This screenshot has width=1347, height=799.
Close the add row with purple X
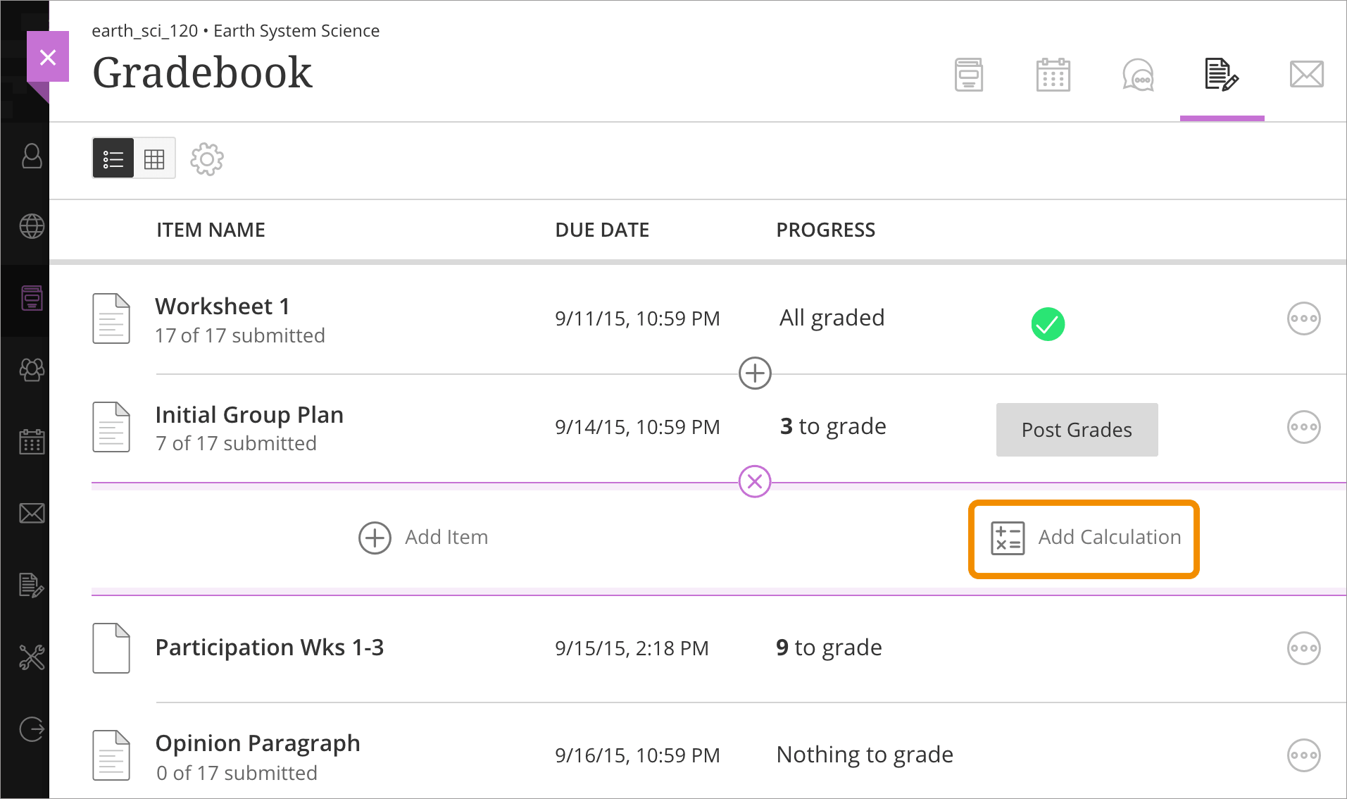coord(755,482)
